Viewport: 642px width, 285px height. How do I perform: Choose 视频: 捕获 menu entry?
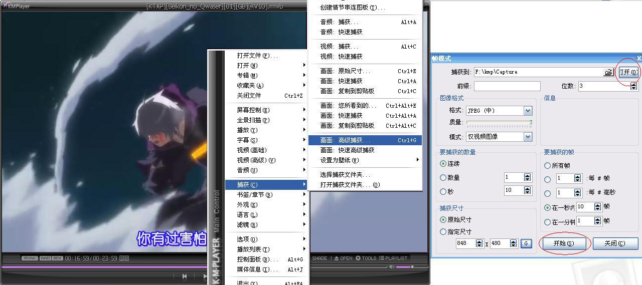[365, 47]
